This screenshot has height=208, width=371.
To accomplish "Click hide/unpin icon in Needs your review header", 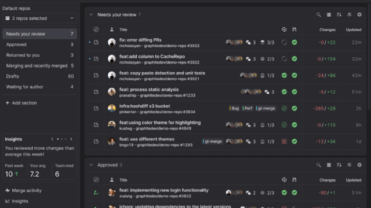I will point(349,14).
